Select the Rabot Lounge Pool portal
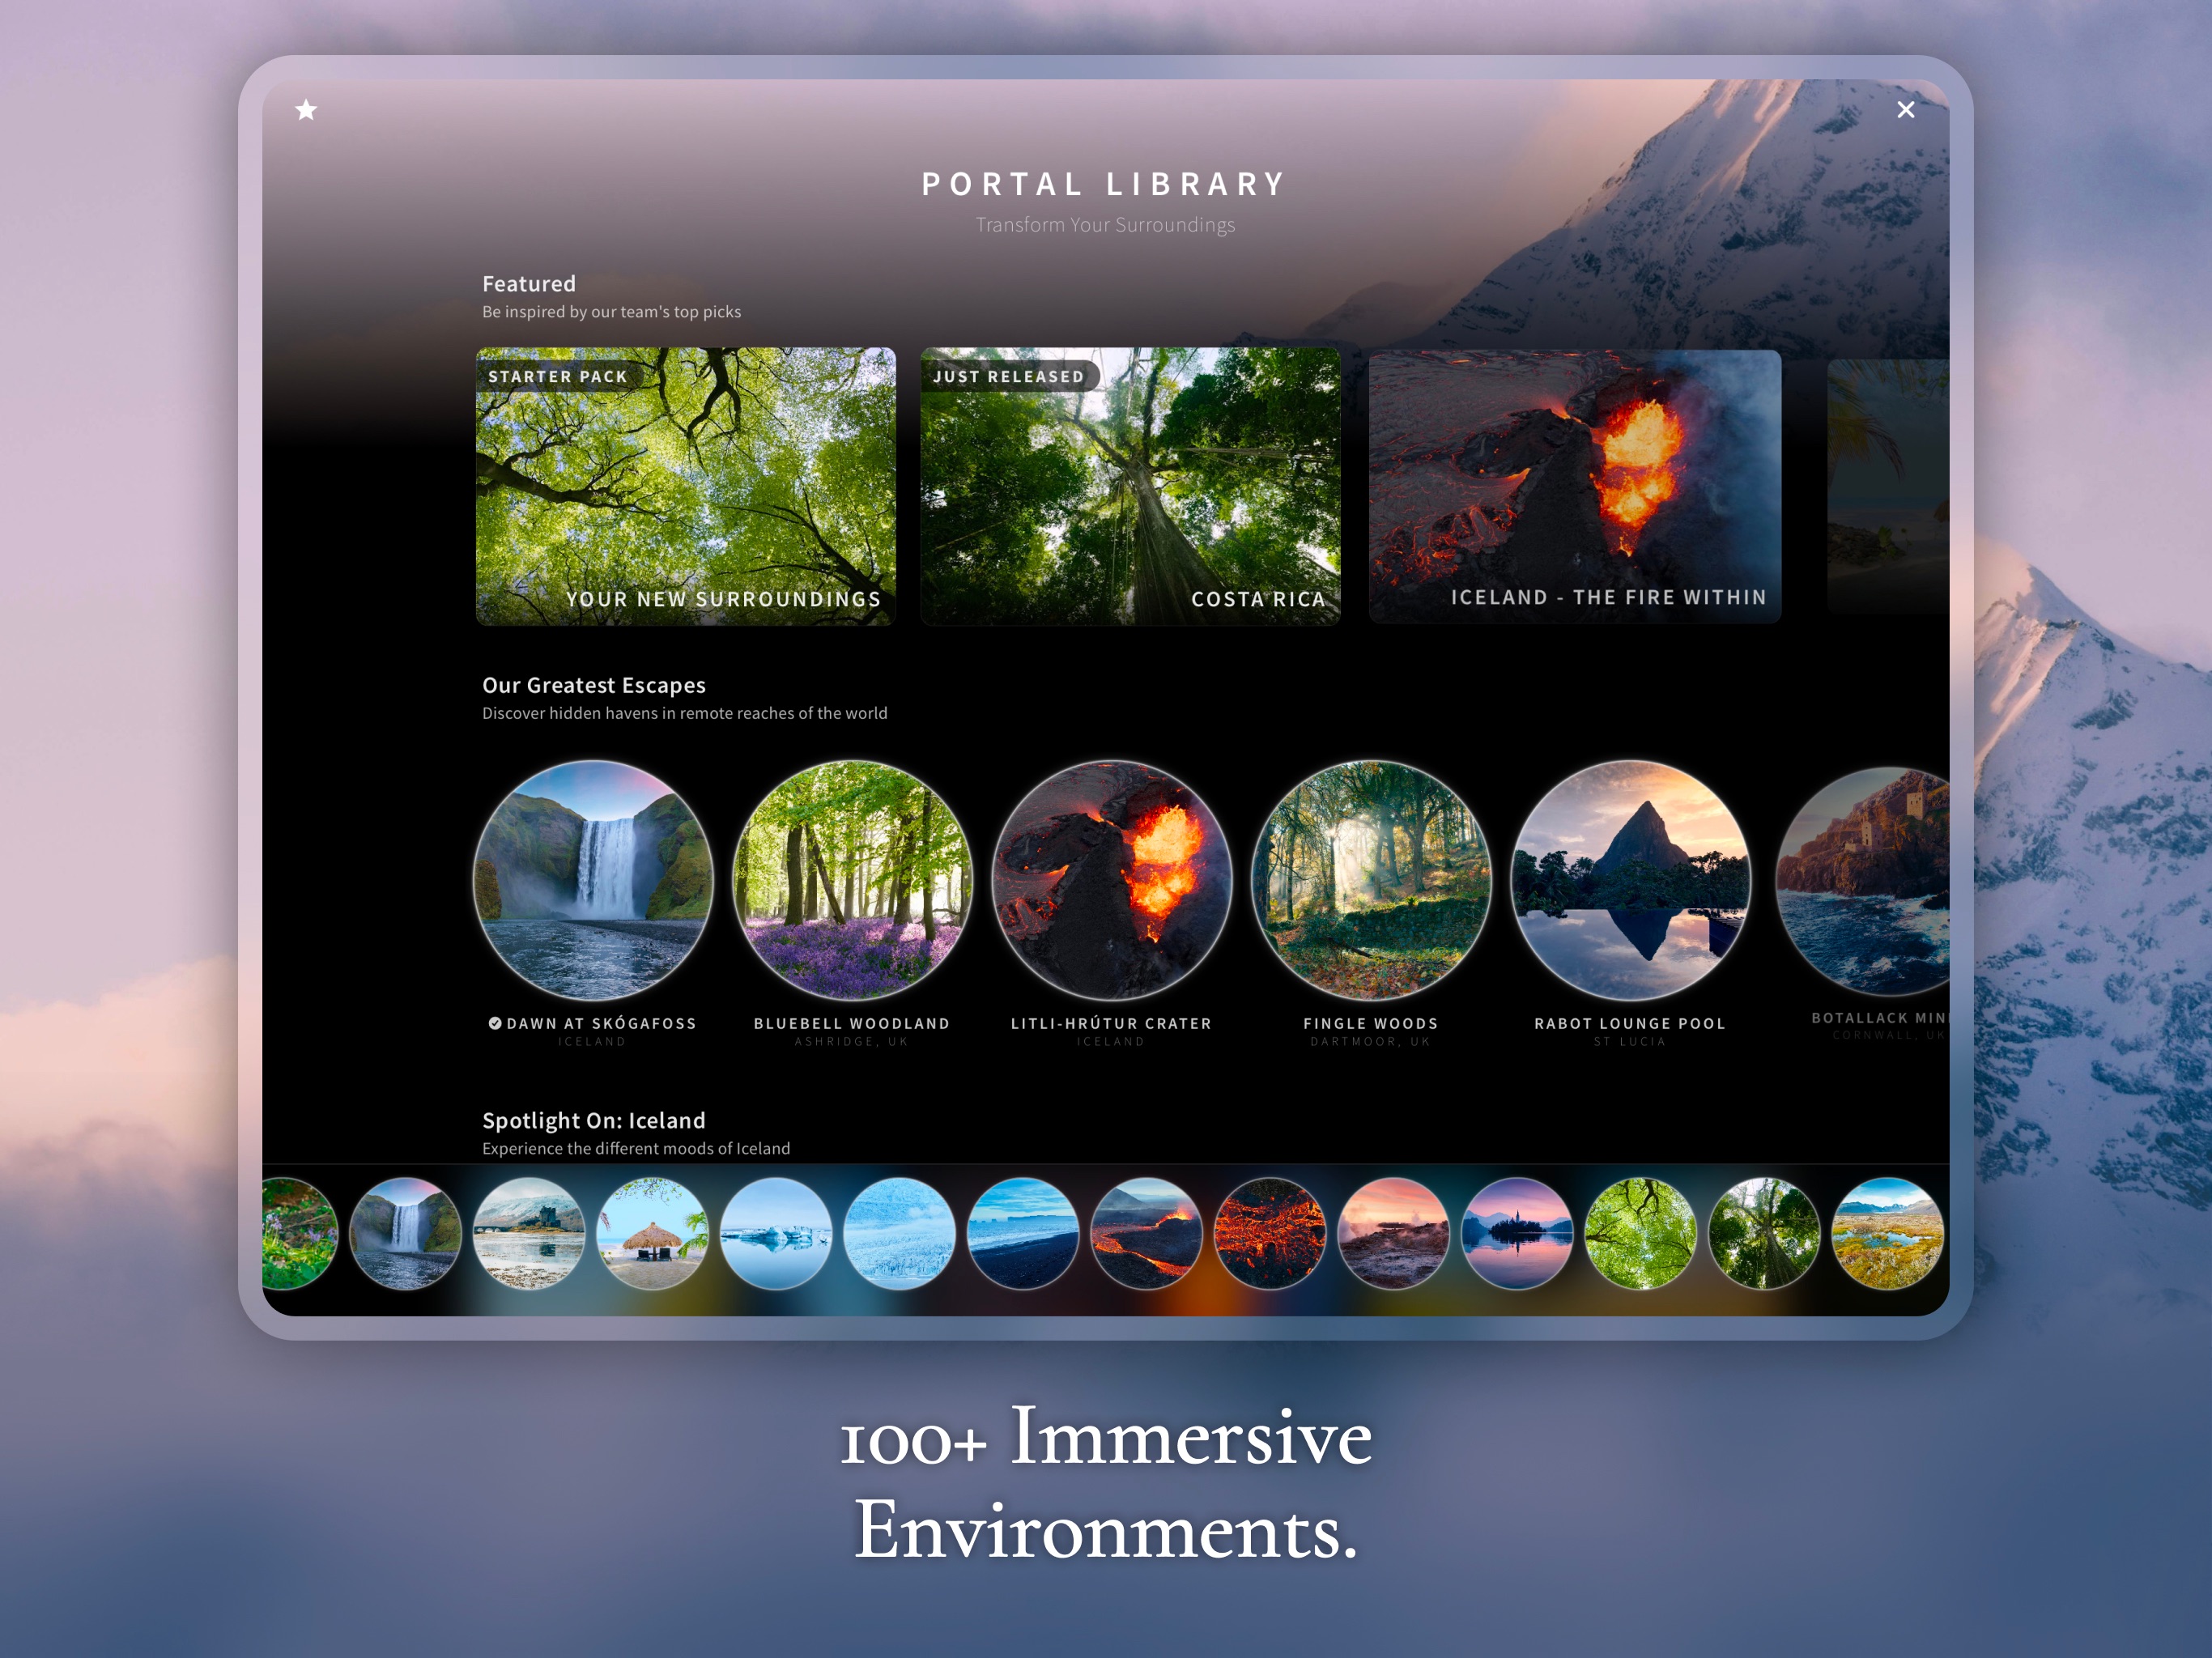This screenshot has height=1658, width=2212. (x=1630, y=880)
